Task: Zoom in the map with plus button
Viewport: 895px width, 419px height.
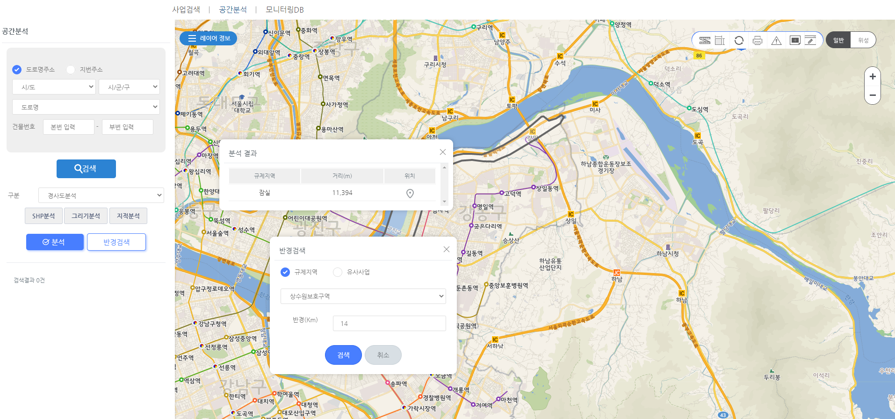Action: click(x=873, y=77)
